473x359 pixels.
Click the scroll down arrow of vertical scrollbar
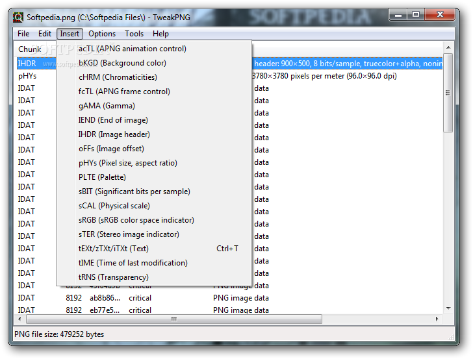coord(448,308)
